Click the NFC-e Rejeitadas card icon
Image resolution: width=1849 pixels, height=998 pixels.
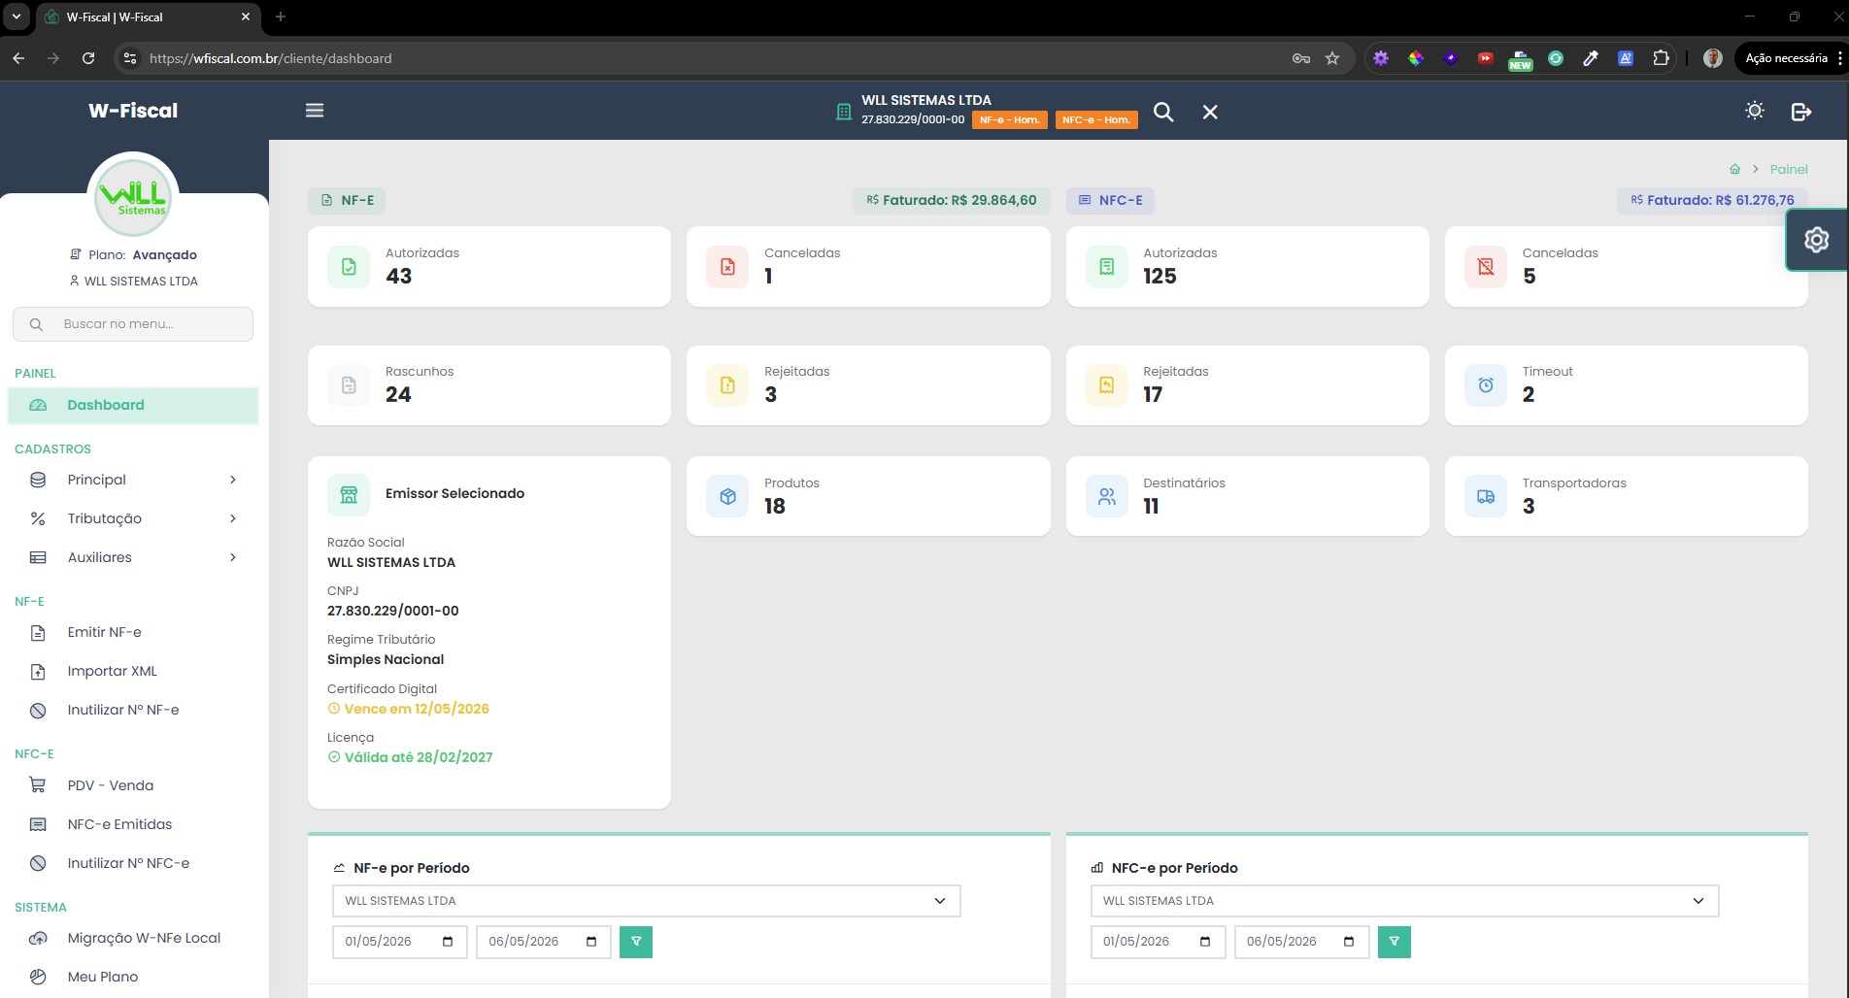(x=1107, y=385)
